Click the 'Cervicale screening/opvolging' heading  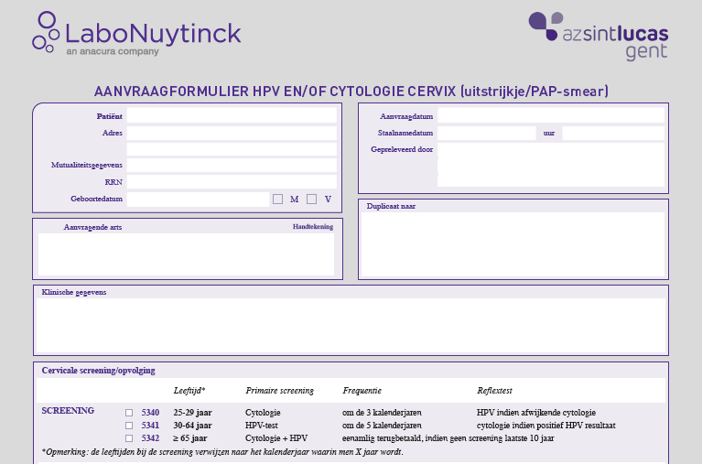click(x=99, y=371)
